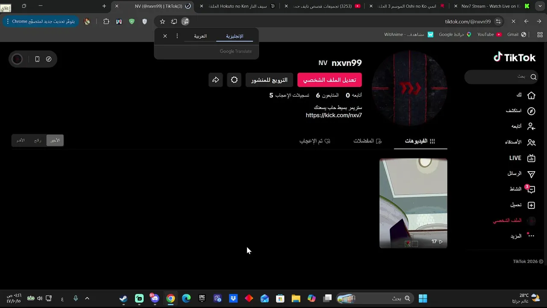
Task: Open the Gmail bookmark
Action: pos(517,34)
